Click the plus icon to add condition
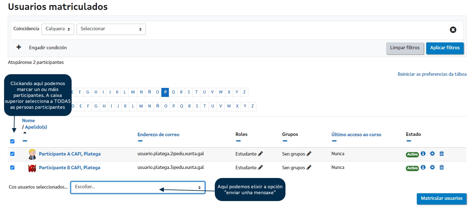Image resolution: width=474 pixels, height=216 pixels. [x=19, y=47]
